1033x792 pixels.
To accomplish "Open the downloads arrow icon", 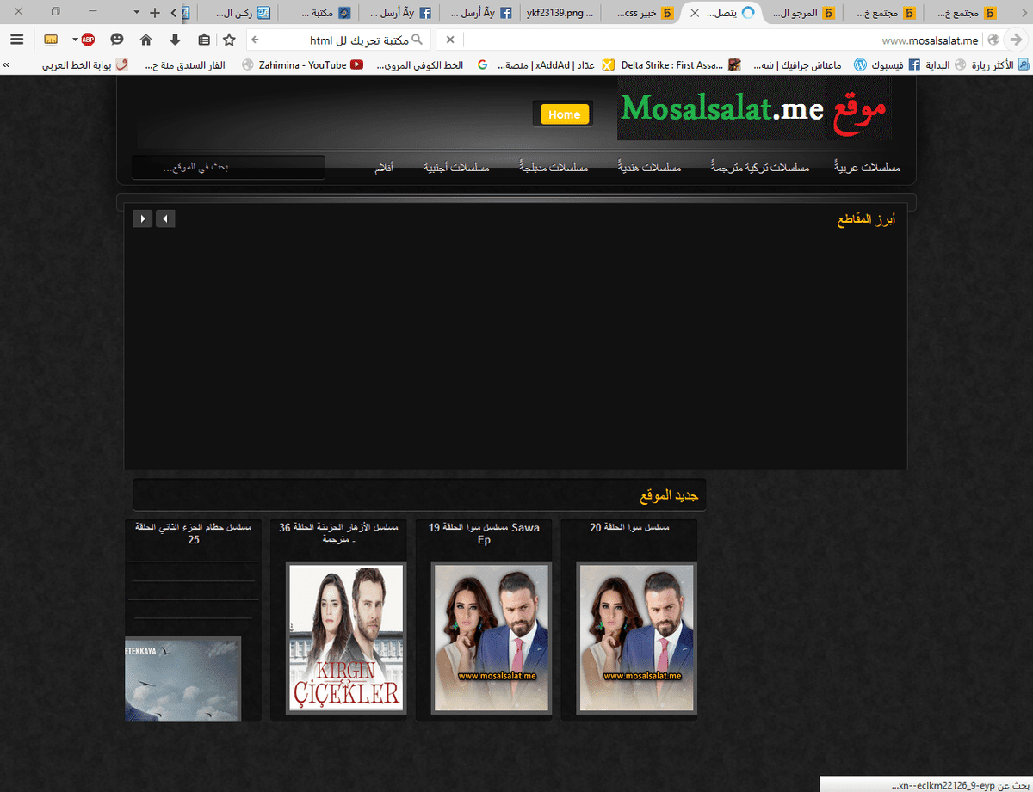I will (x=175, y=40).
